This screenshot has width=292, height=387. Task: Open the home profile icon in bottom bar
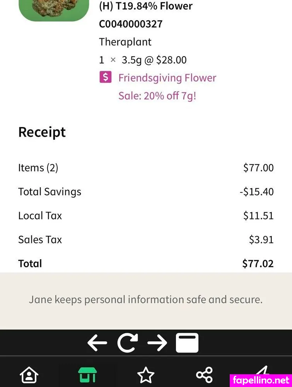29,375
